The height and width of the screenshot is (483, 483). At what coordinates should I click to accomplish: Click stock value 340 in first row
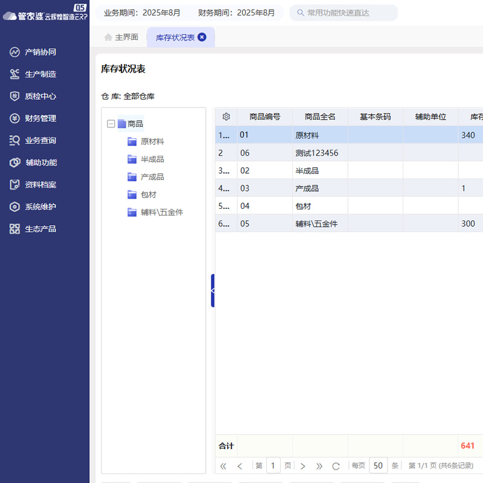tap(468, 135)
